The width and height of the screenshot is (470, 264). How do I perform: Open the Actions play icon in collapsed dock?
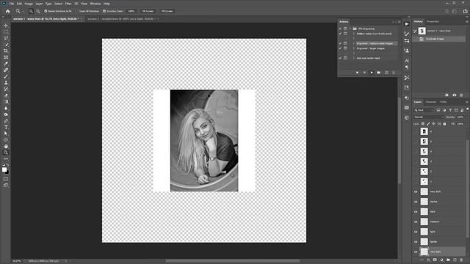click(407, 24)
